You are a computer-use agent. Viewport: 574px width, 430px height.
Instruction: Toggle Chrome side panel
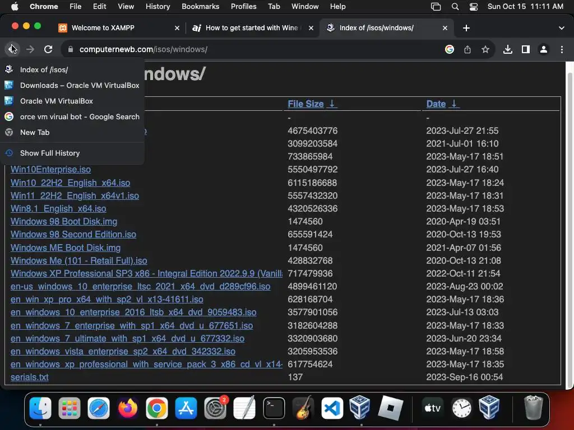pyautogui.click(x=526, y=49)
